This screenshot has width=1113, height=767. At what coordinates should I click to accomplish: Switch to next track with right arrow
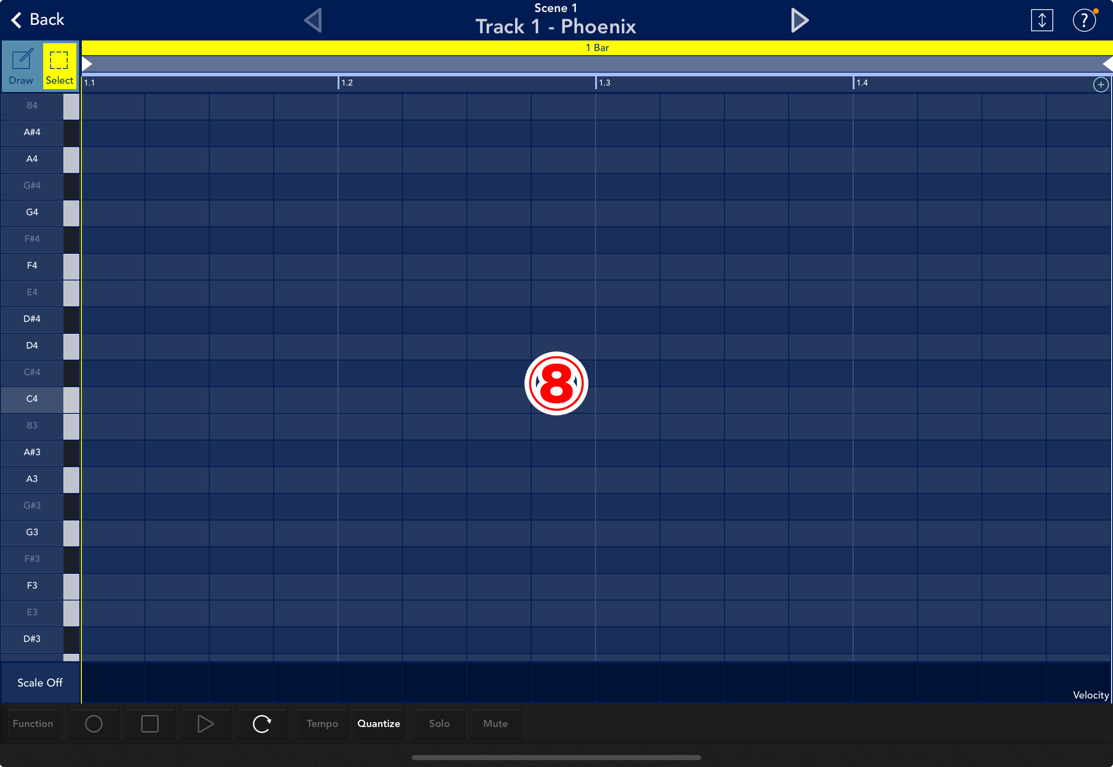pyautogui.click(x=800, y=20)
